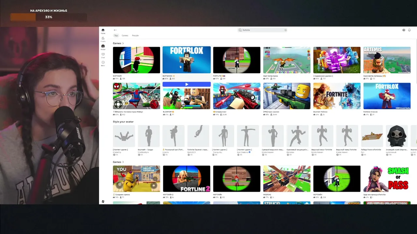417x234 pixels.
Task: Select the OneMoreKyra emote item
Action: [x=149, y=136]
